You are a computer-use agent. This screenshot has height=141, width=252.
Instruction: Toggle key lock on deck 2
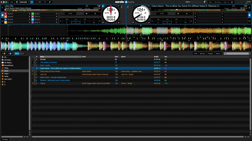(x=133, y=6)
